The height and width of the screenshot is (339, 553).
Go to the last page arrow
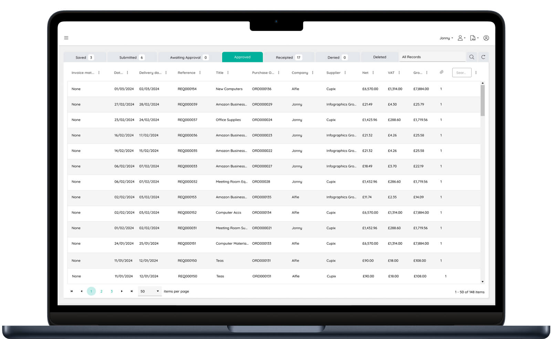(132, 291)
